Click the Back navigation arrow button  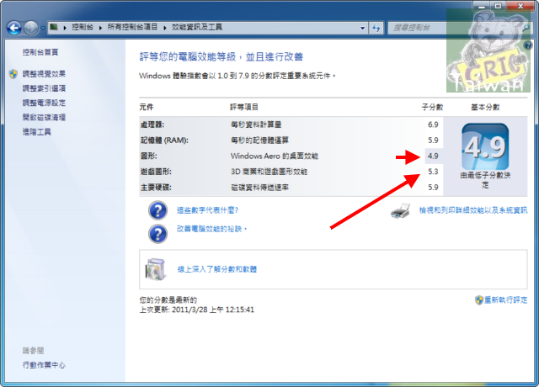[14, 28]
